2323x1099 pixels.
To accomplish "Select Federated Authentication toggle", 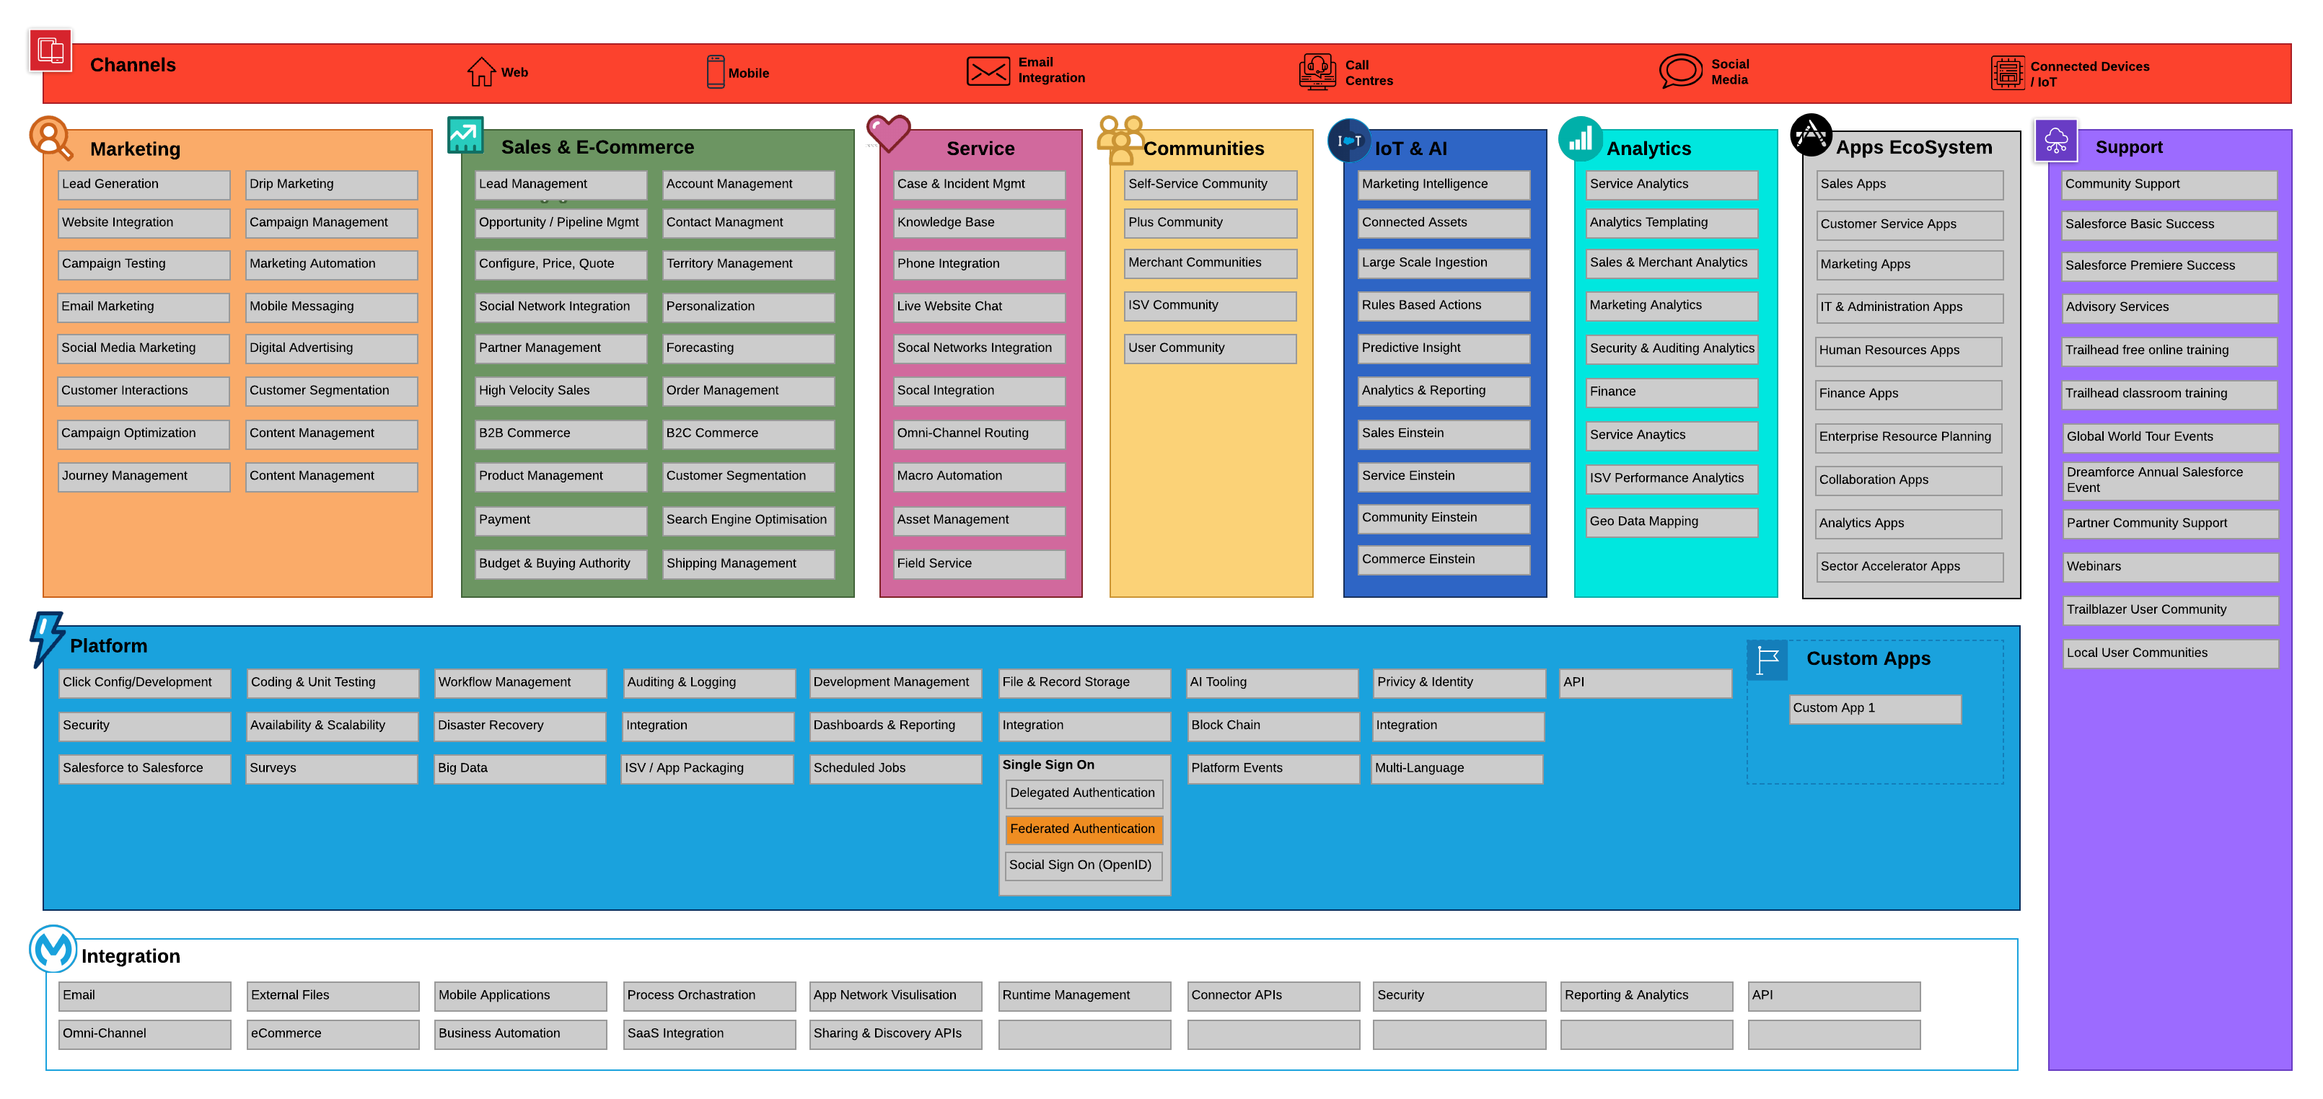I will pos(1083,828).
